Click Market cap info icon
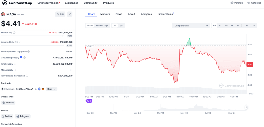The image size is (264, 127). tap(14, 33)
